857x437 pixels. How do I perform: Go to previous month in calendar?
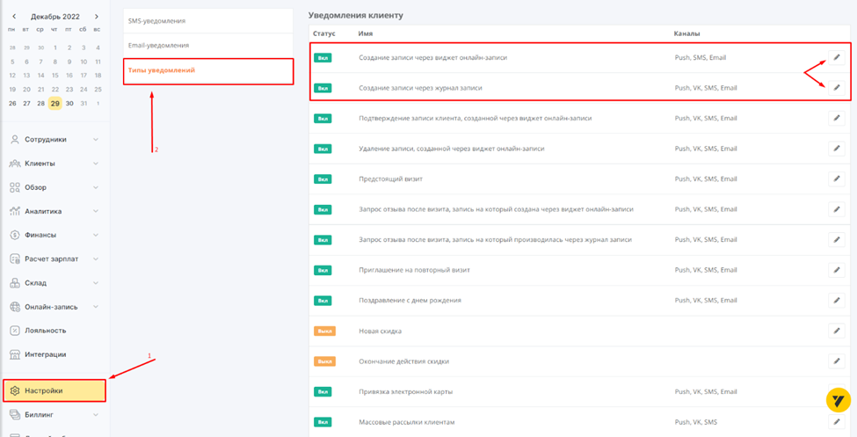[x=13, y=17]
